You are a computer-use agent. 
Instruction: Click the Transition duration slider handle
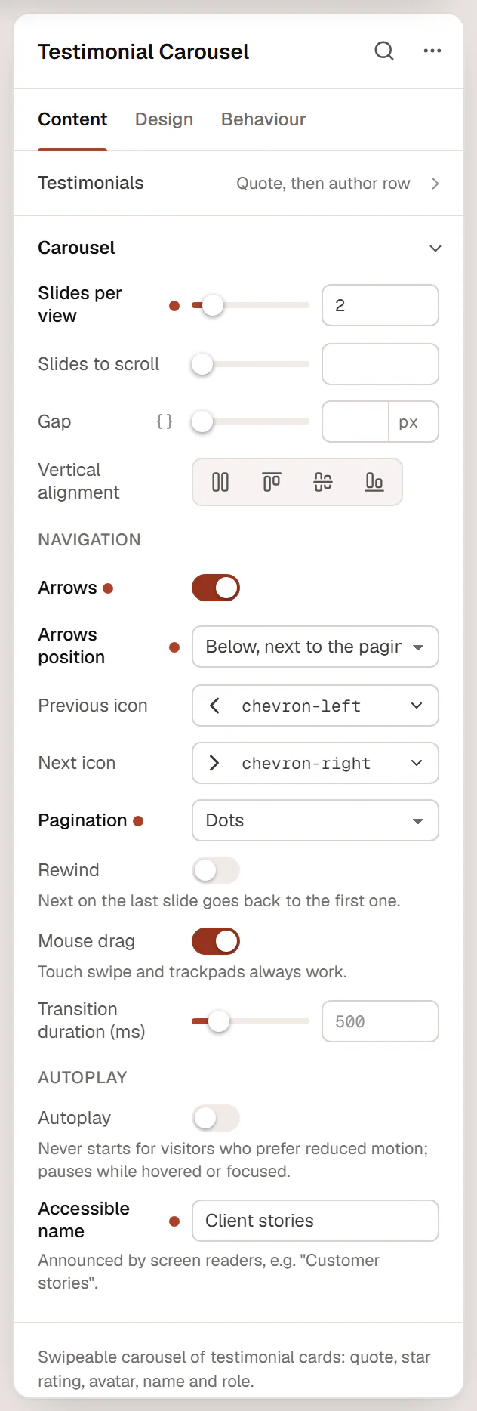219,1021
